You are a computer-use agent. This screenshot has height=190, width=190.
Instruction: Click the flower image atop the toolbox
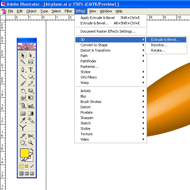pos(27,47)
